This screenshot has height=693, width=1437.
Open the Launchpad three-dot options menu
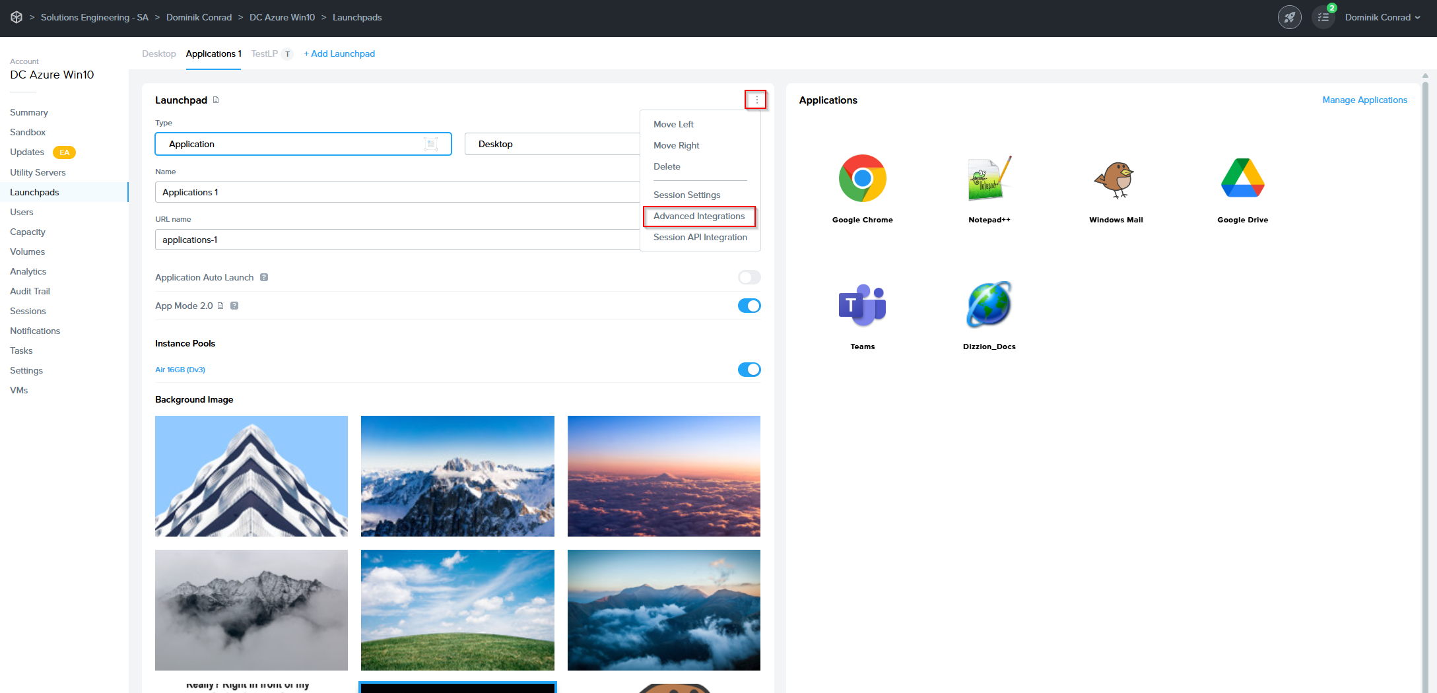click(x=756, y=100)
